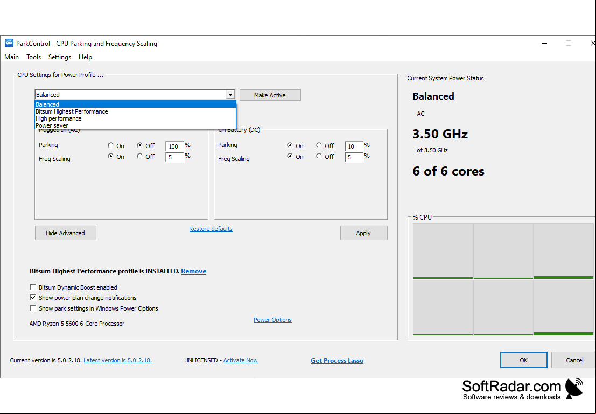Screen dimensions: 596x414
Task: Toggle Show power plan change notifications
Action: pos(33,297)
